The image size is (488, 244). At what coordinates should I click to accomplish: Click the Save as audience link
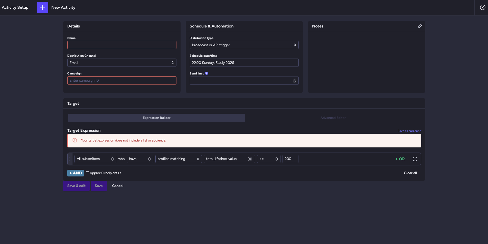click(x=409, y=131)
